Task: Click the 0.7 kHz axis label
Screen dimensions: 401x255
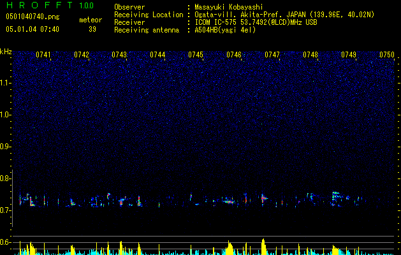Action: pos(6,210)
